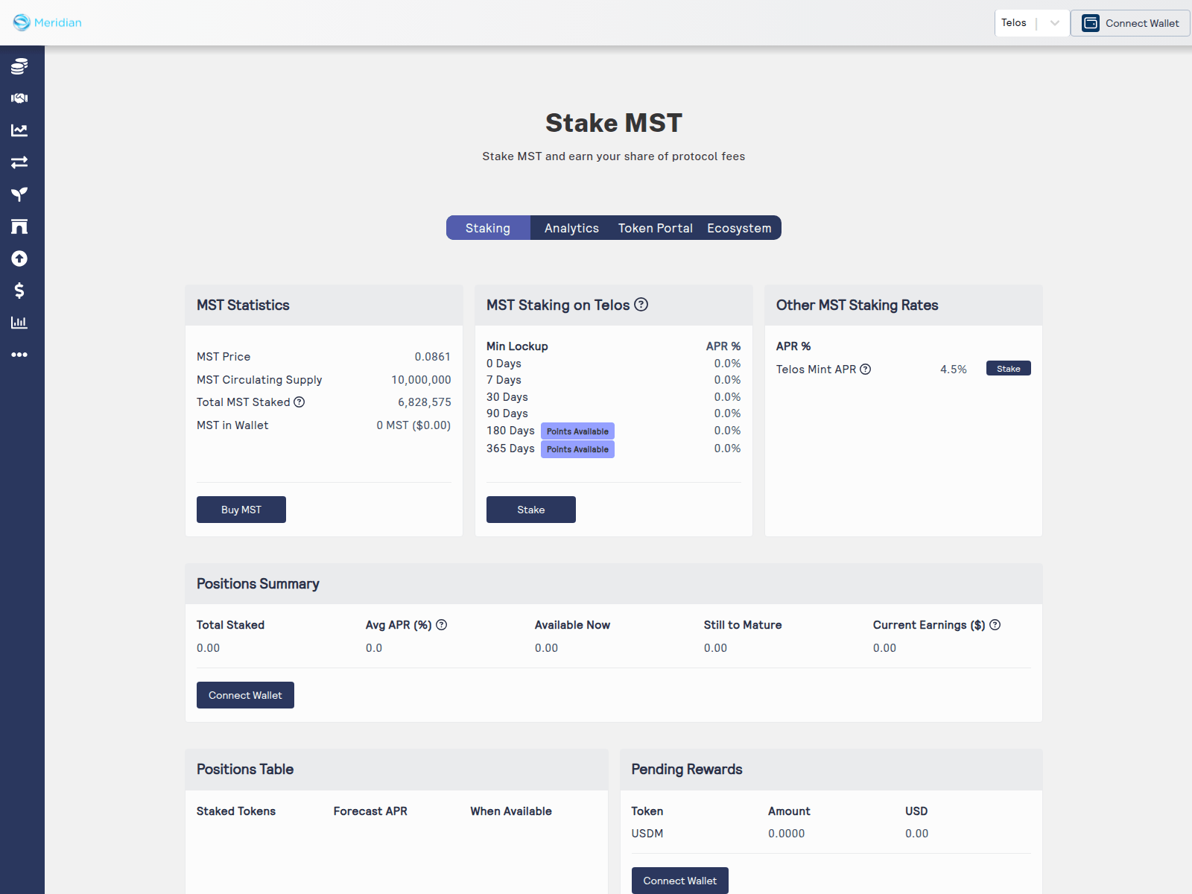The width and height of the screenshot is (1192, 894).
Task: Open the seedling farm sidebar icon
Action: click(19, 194)
